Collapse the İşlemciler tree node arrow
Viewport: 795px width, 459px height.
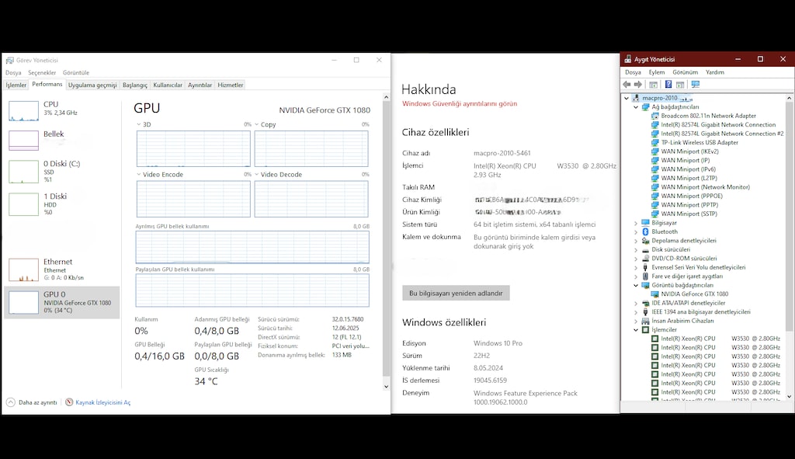(636, 330)
